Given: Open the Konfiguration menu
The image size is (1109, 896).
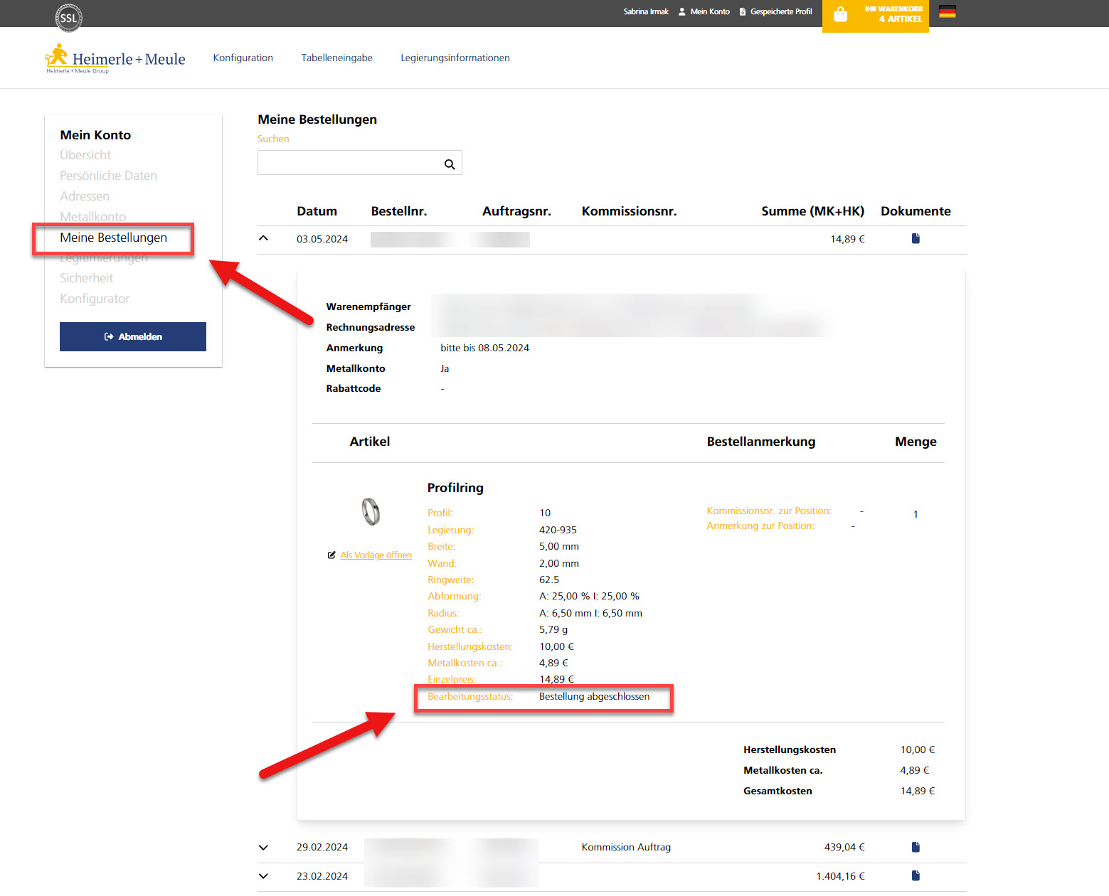Looking at the screenshot, I should [x=243, y=58].
